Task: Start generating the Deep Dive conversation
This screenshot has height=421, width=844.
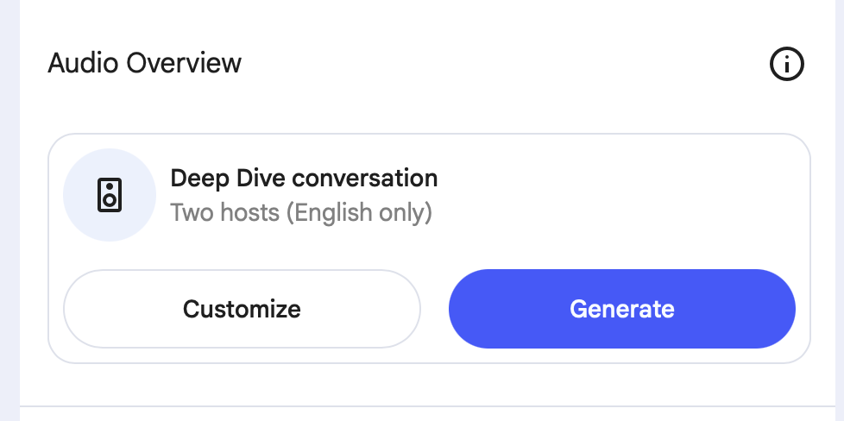Action: coord(621,309)
